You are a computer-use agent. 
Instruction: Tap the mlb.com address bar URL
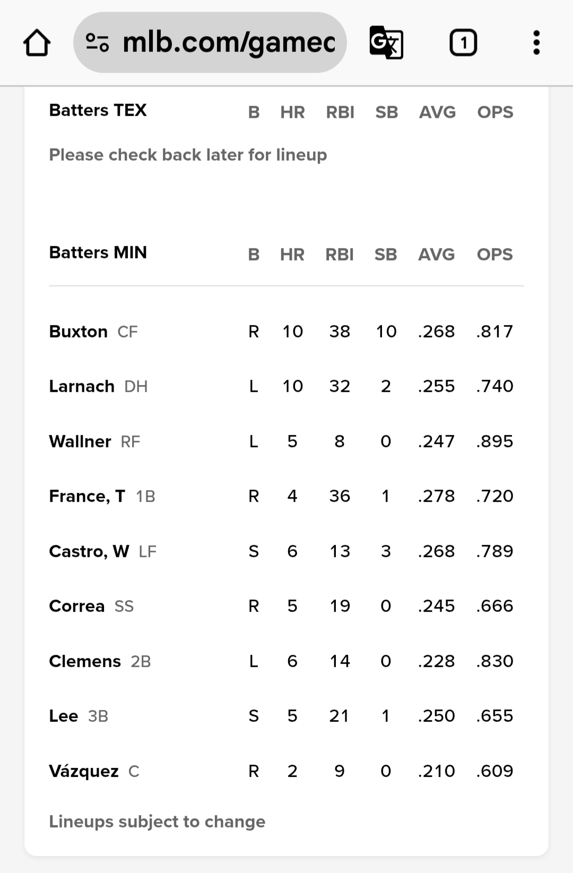228,42
